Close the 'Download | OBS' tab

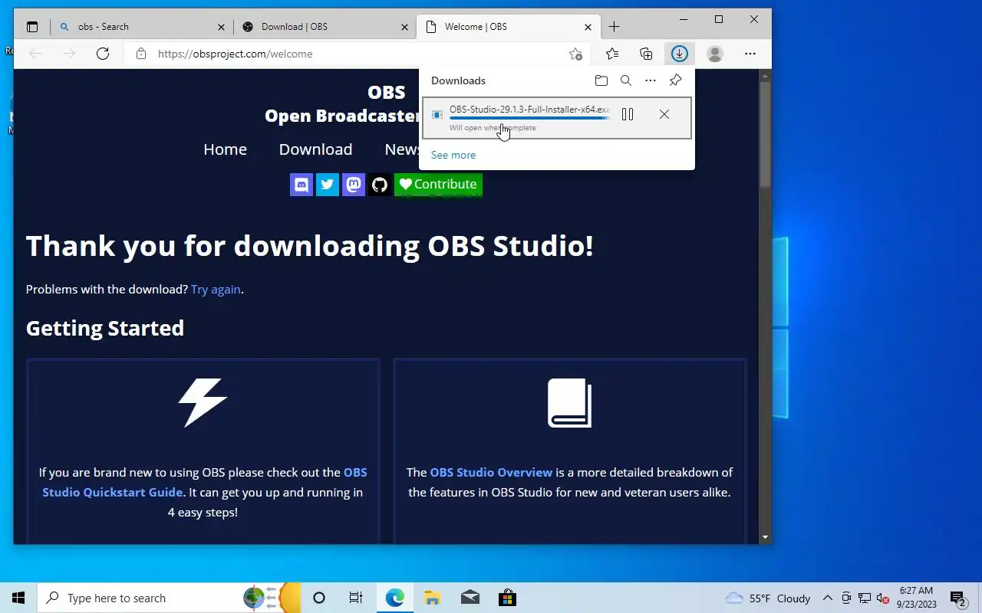(404, 27)
